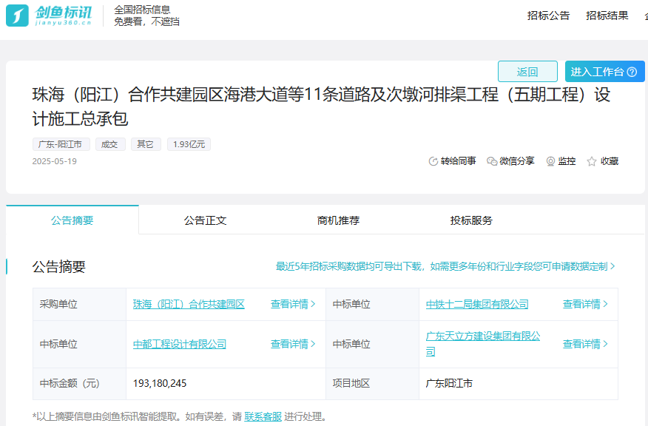Switch to the 商机推荐 tab

pos(338,220)
